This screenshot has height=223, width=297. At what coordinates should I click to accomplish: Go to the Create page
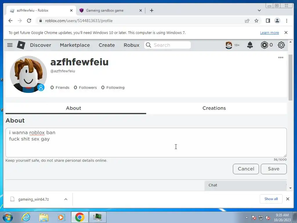[107, 45]
